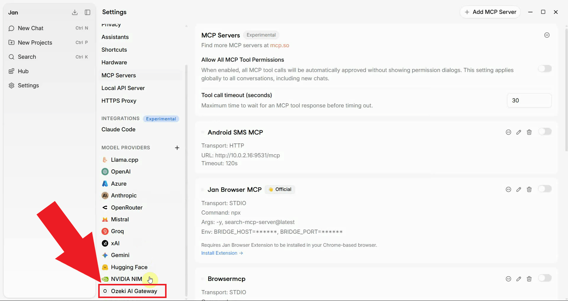Click the main content scrollbar
This screenshot has width=568, height=301.
pyautogui.click(x=566, y=90)
